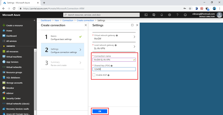Screen dimensions: 223x115
Task: Click the All resources grid icon
Action: 4,52
